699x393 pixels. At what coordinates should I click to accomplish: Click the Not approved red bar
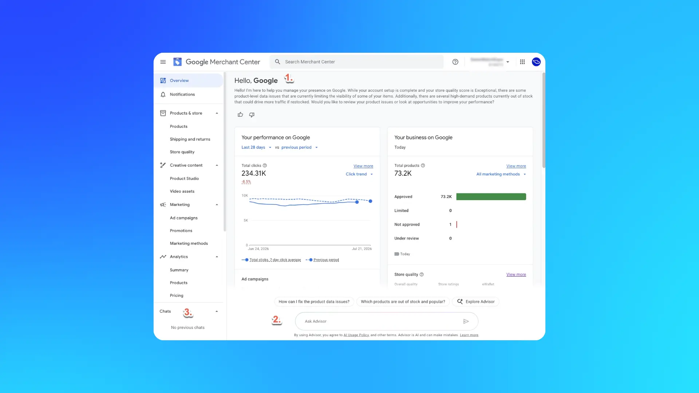(x=457, y=225)
